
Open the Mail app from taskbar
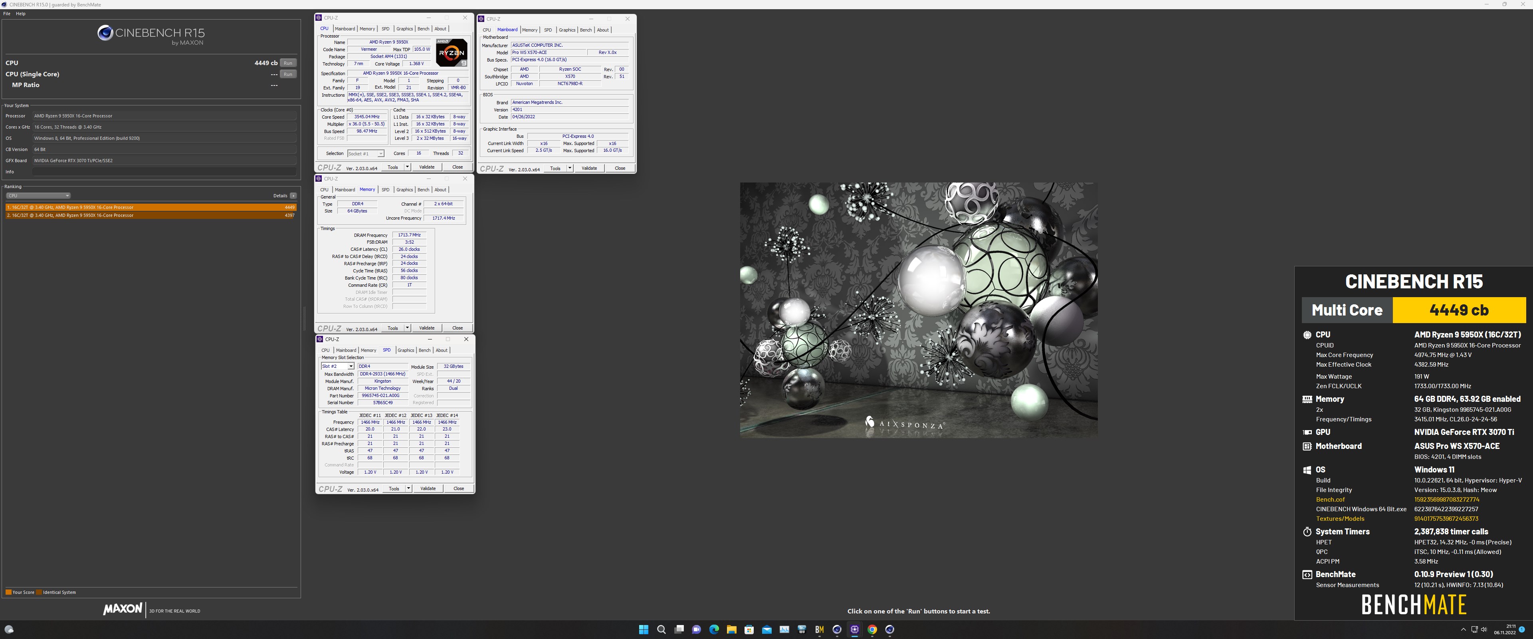766,629
